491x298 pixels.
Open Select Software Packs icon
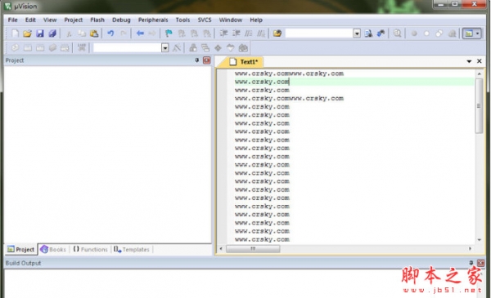click(x=231, y=48)
